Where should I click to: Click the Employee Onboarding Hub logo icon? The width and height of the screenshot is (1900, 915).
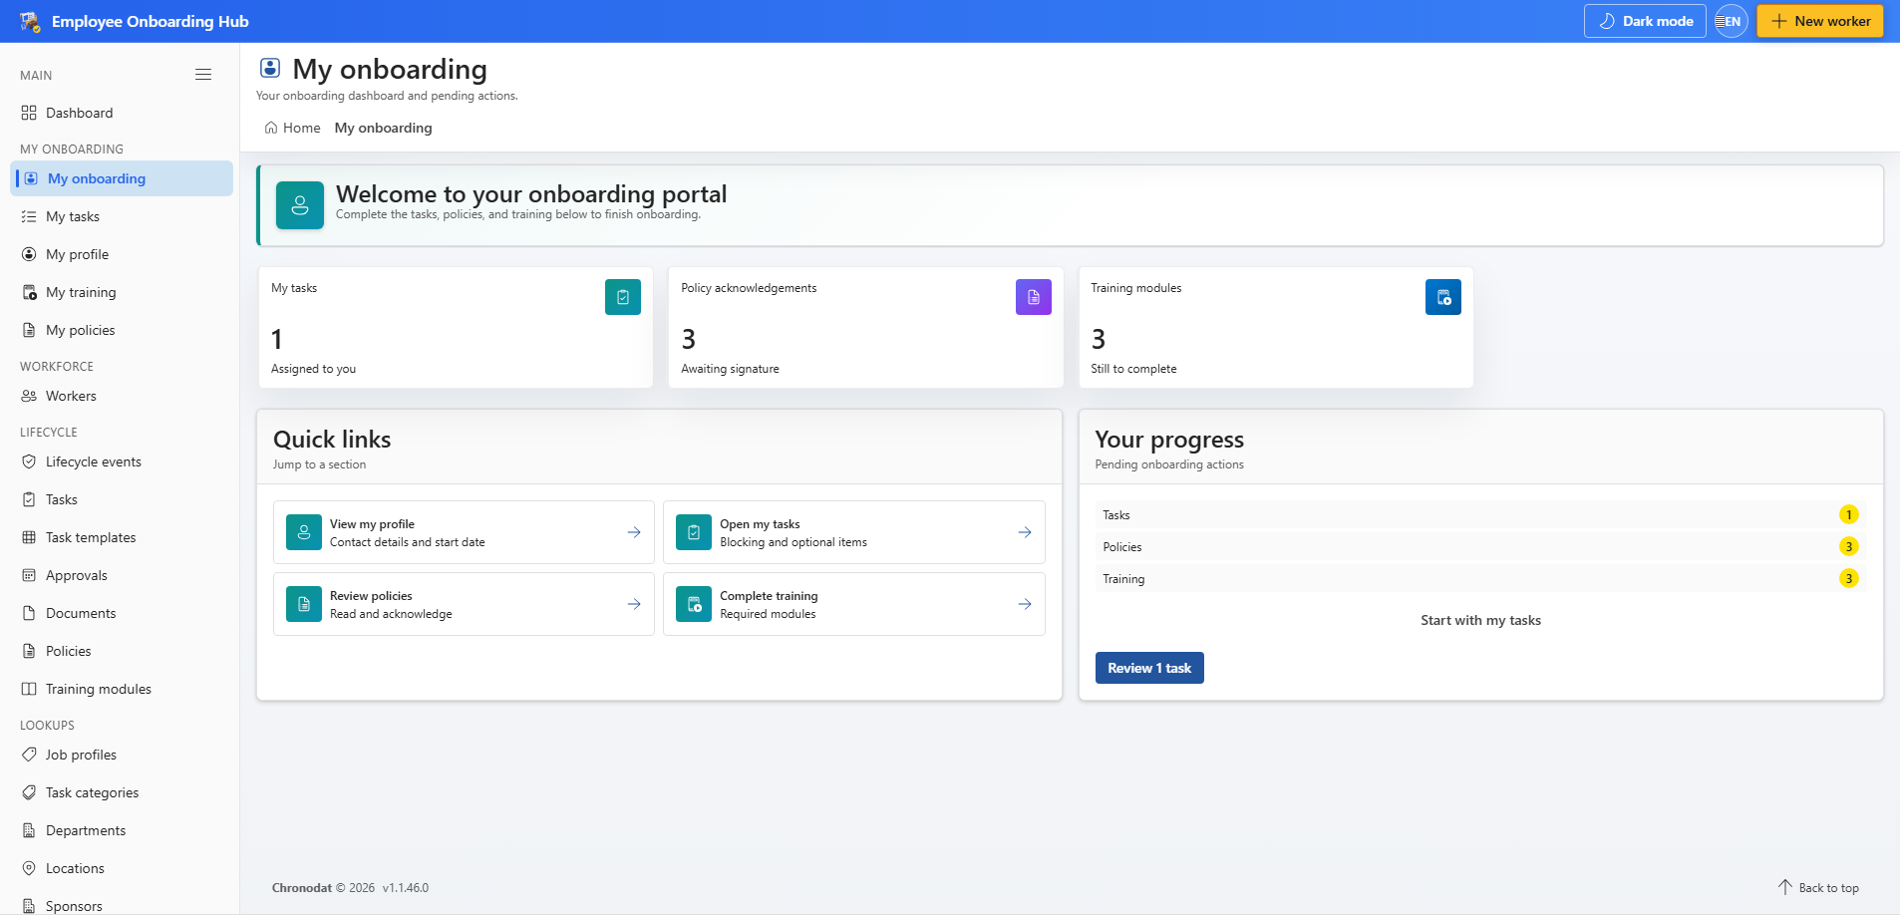click(30, 21)
